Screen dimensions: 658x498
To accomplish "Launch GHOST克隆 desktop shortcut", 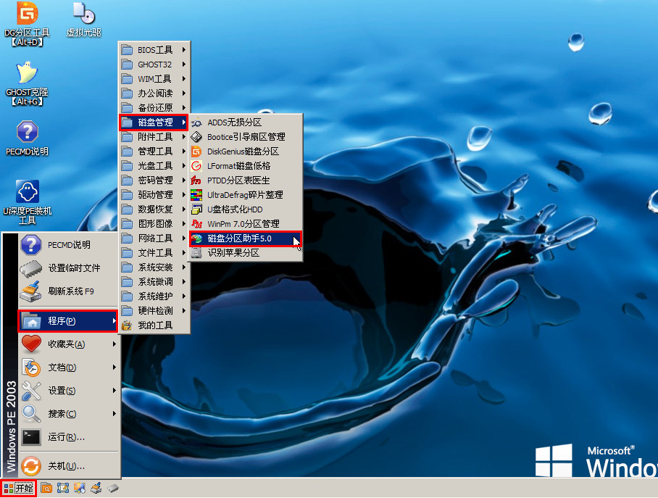I will [x=27, y=83].
